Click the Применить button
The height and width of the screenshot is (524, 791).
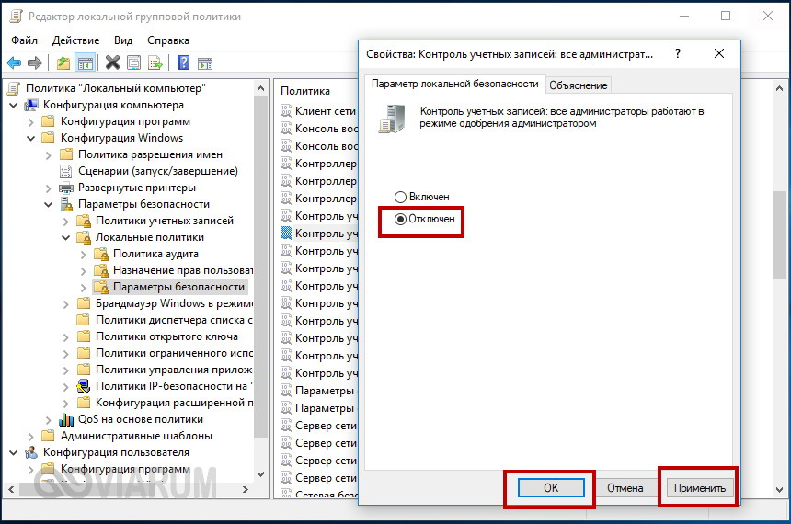click(x=699, y=488)
